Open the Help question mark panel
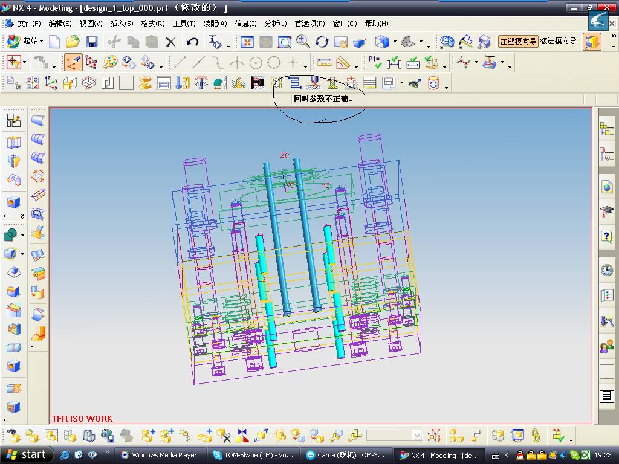This screenshot has height=464, width=619. (x=606, y=236)
